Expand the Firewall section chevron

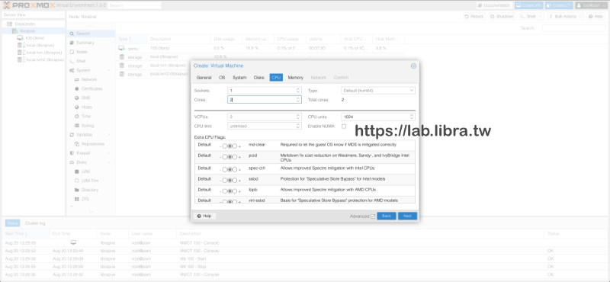pos(108,153)
